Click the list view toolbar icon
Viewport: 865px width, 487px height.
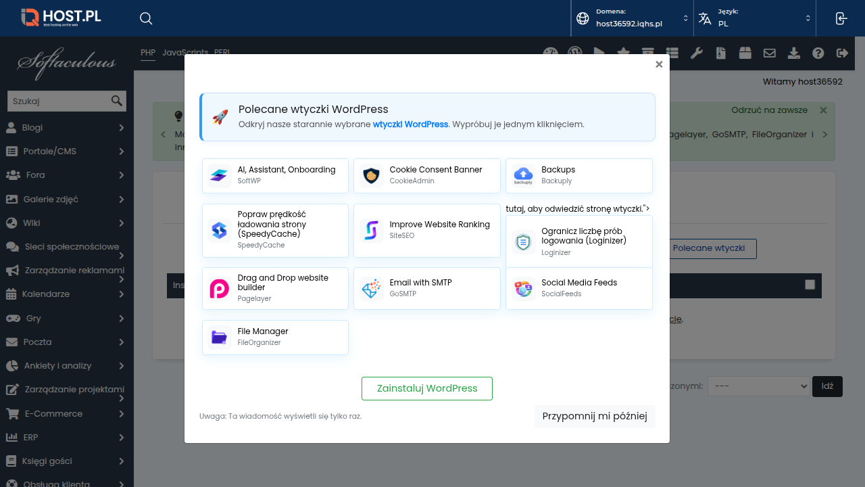coord(672,53)
